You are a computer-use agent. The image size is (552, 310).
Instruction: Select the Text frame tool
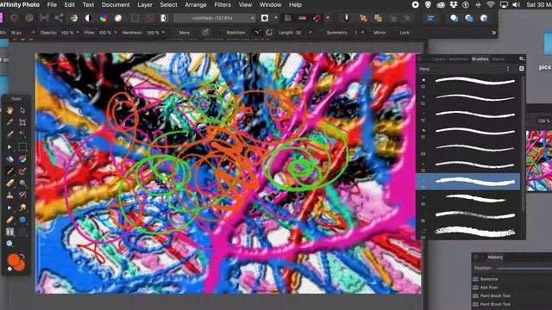9,232
